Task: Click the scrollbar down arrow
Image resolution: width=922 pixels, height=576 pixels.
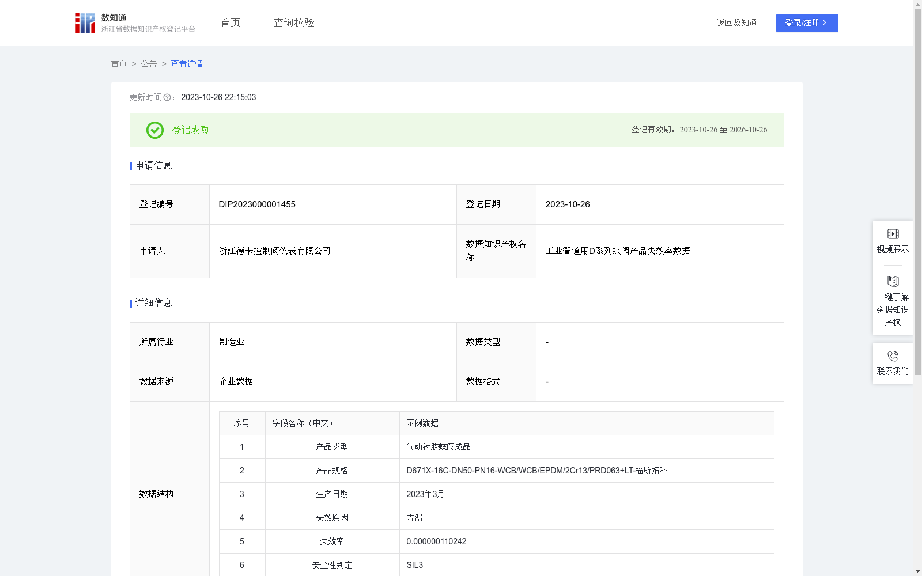Action: (917, 571)
